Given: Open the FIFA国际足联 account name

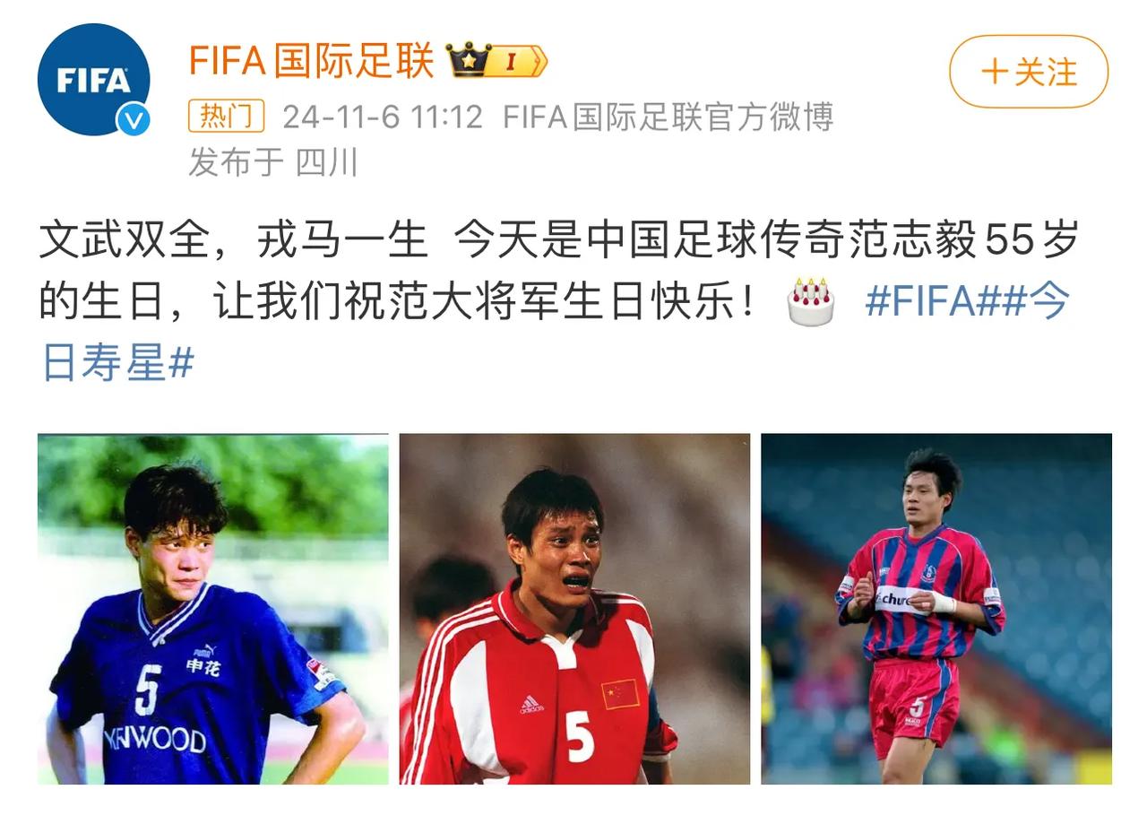Looking at the screenshot, I should coord(311,61).
